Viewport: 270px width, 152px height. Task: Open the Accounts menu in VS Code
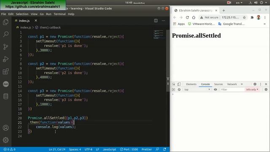[5, 128]
